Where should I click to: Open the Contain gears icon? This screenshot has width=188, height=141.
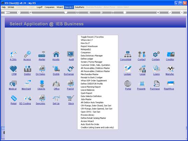156,54
